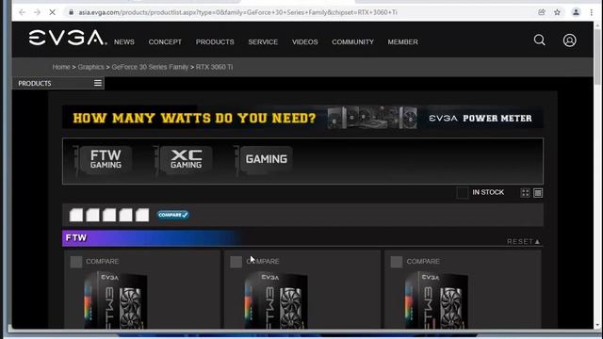The image size is (603, 339).
Task: Toggle the In Stock checkbox
Action: [463, 192]
